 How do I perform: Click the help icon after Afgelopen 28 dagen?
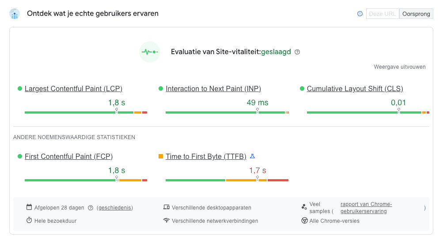pyautogui.click(x=91, y=208)
